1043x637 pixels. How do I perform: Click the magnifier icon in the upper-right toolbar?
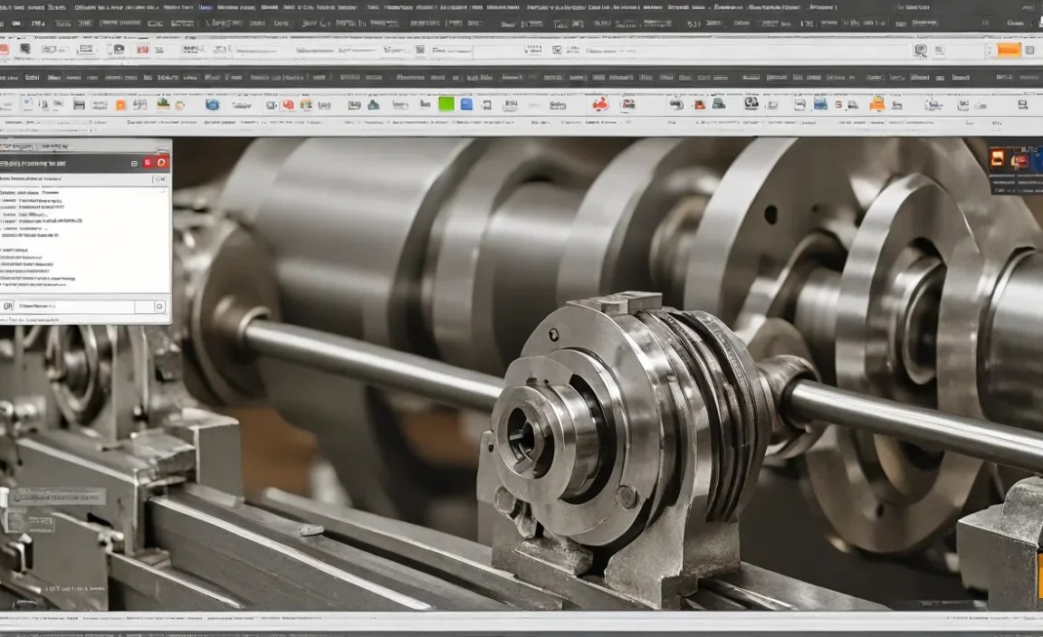click(x=921, y=50)
